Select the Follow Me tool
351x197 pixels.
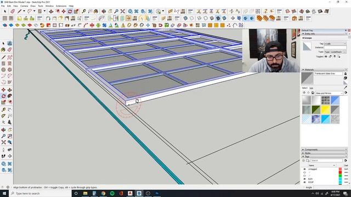[10, 96]
